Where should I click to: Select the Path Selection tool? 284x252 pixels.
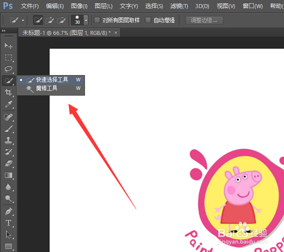[x=8, y=235]
